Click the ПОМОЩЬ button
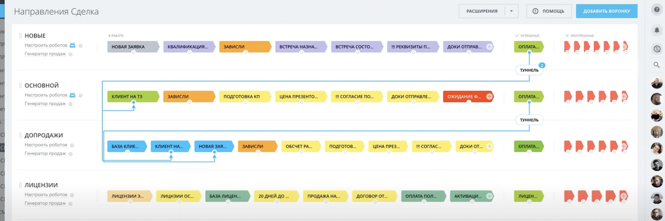This screenshot has width=665, height=221. pos(549,11)
